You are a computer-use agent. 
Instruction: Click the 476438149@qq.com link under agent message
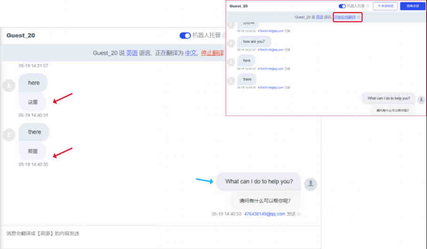[264, 214]
